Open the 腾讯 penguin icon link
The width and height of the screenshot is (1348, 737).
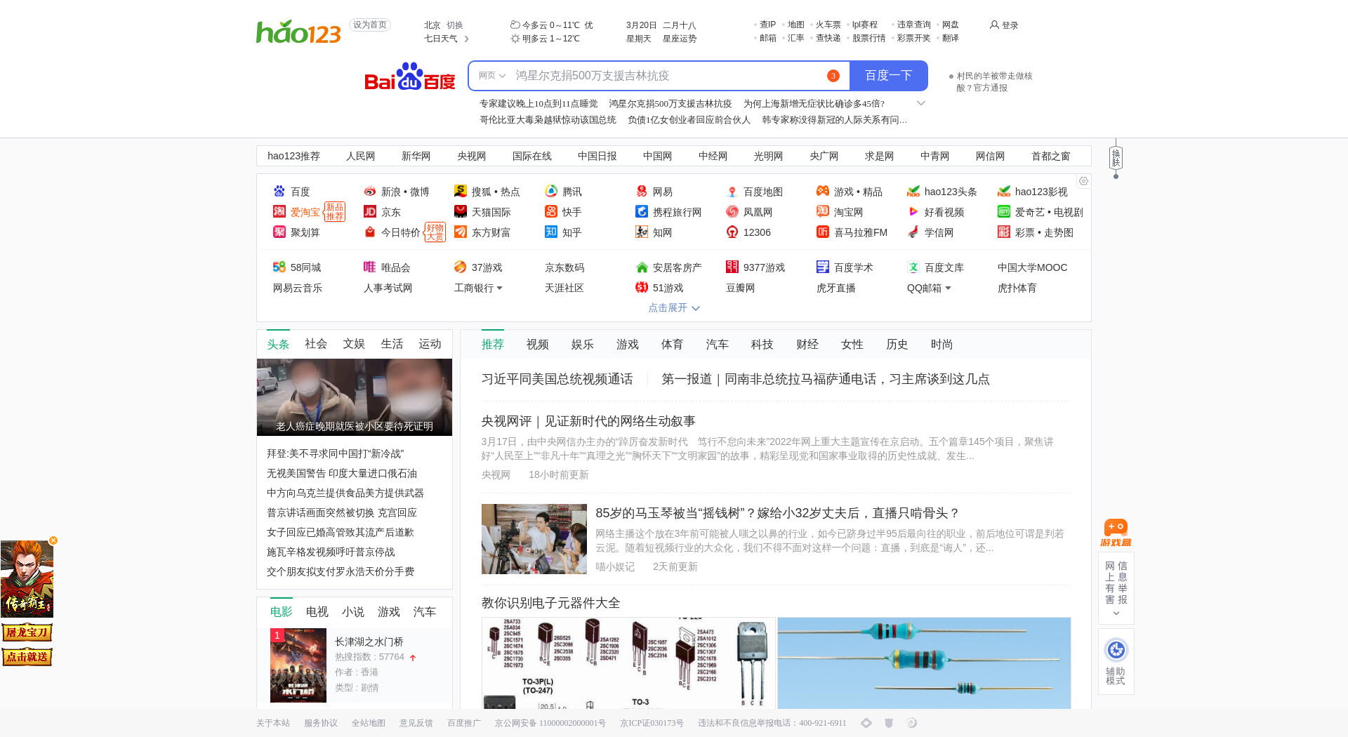[551, 192]
